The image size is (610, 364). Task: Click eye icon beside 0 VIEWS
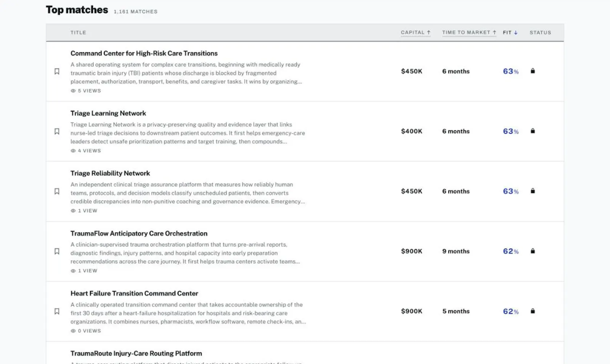click(x=73, y=331)
